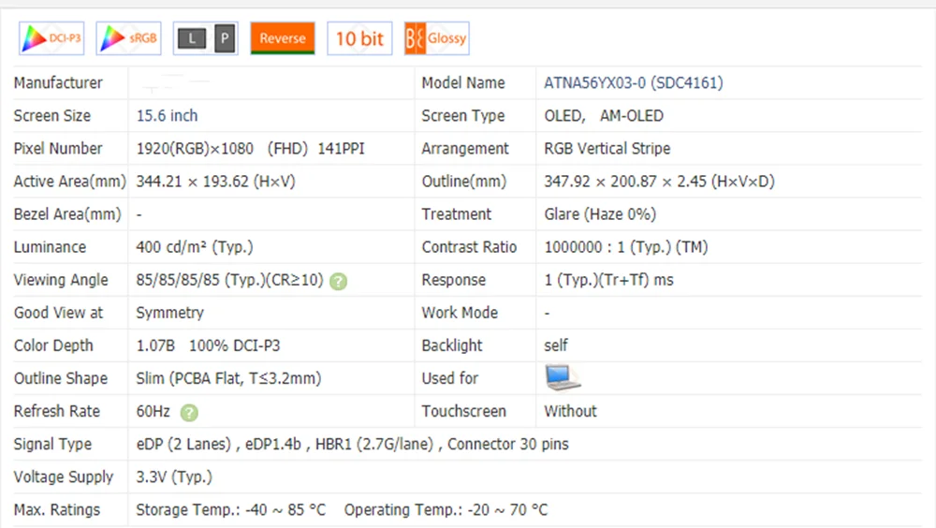This screenshot has height=528, width=936.
Task: Select color depth 1.07B 100% DCI-P3
Action: pos(208,345)
